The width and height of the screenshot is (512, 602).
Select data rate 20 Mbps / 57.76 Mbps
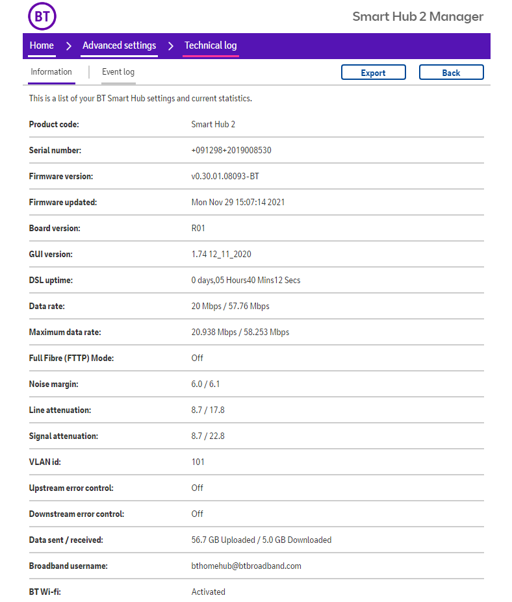[231, 306]
